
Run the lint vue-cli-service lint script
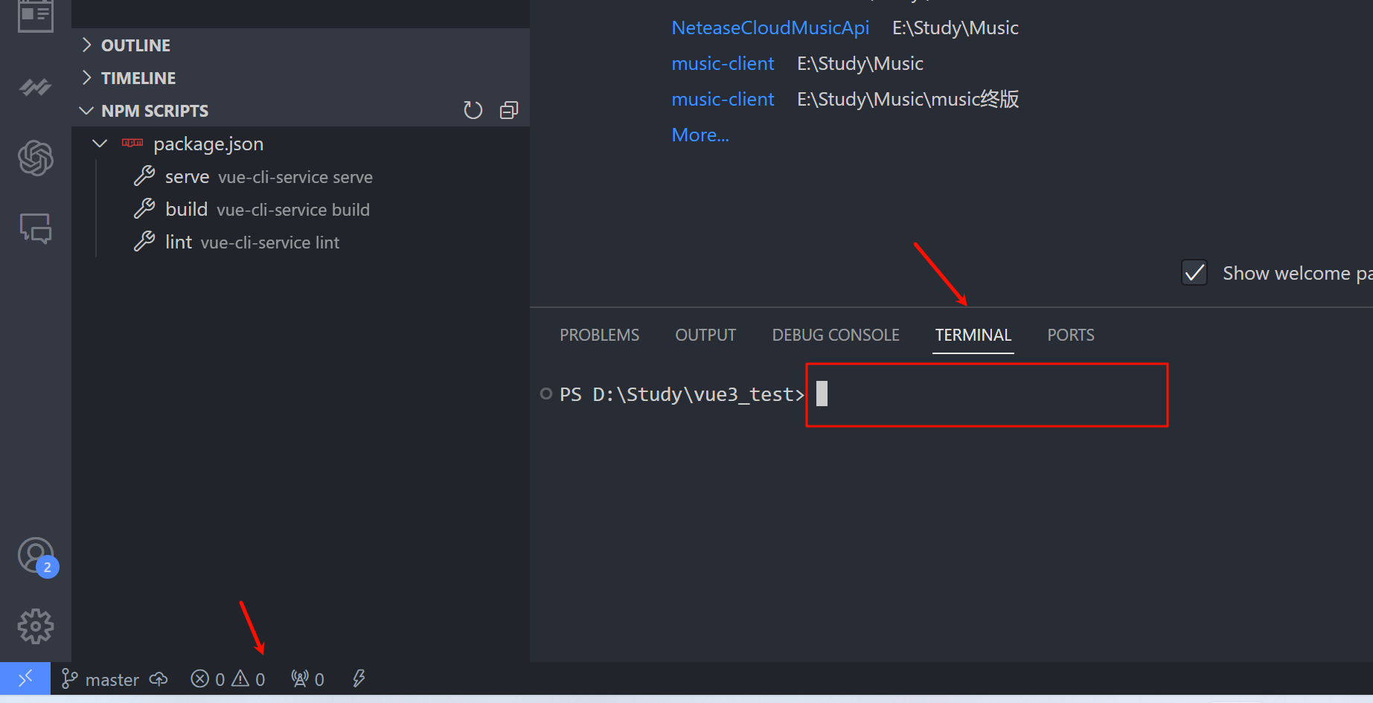point(301,242)
